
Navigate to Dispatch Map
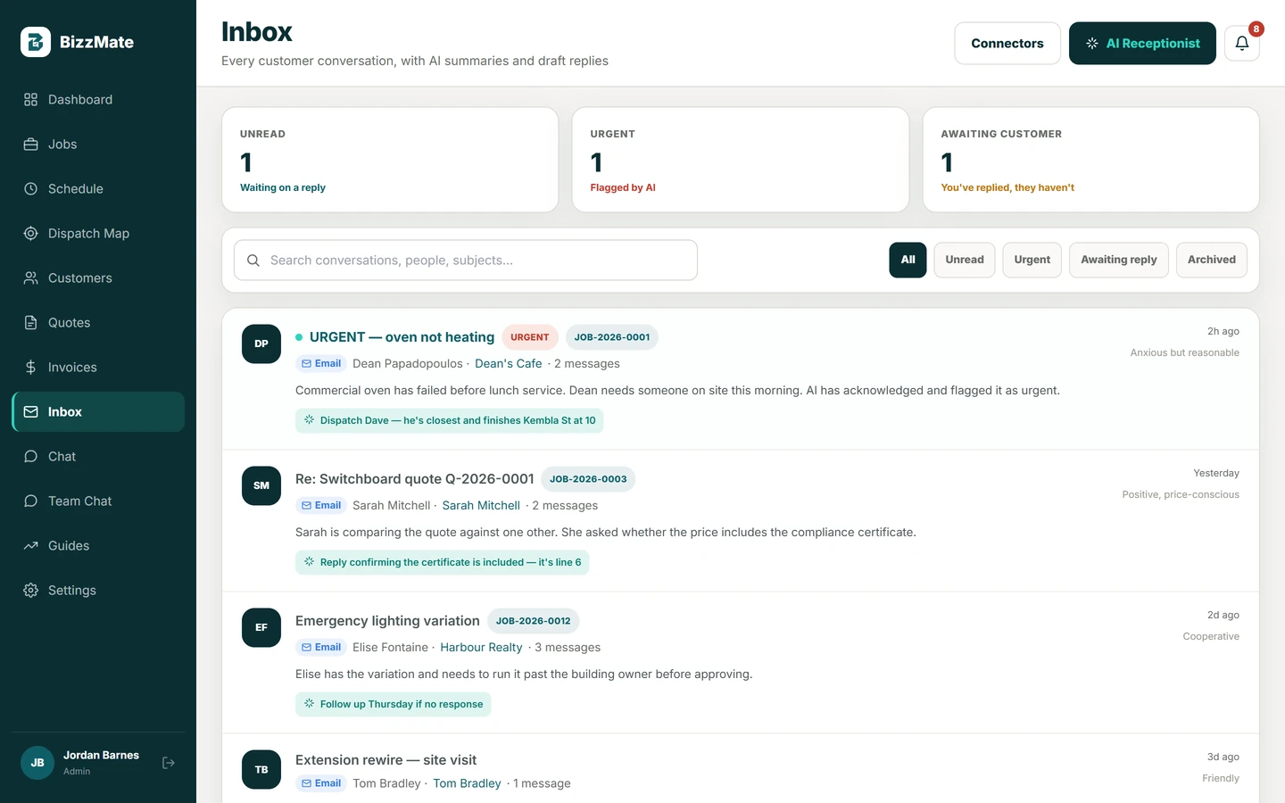98,234
